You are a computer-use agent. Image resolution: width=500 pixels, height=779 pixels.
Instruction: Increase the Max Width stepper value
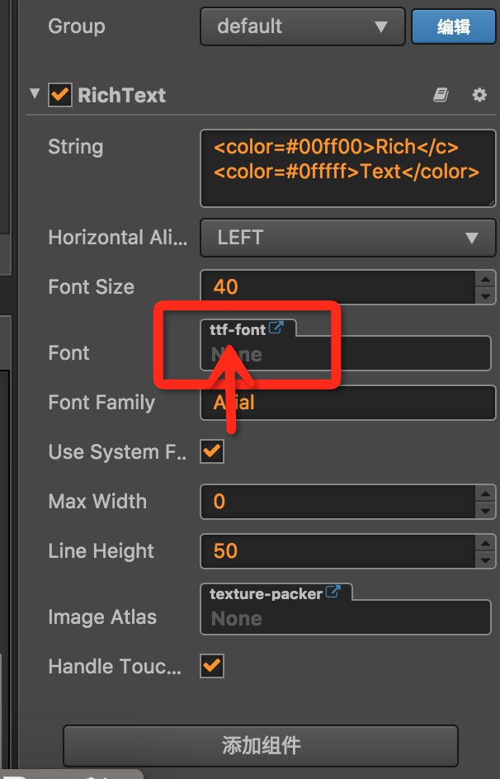click(485, 493)
